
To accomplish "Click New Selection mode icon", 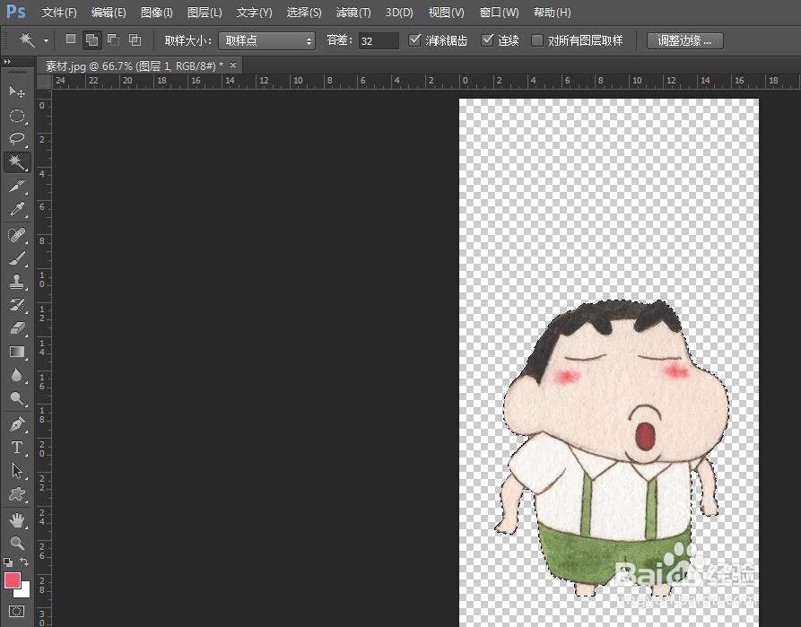I will coord(71,39).
